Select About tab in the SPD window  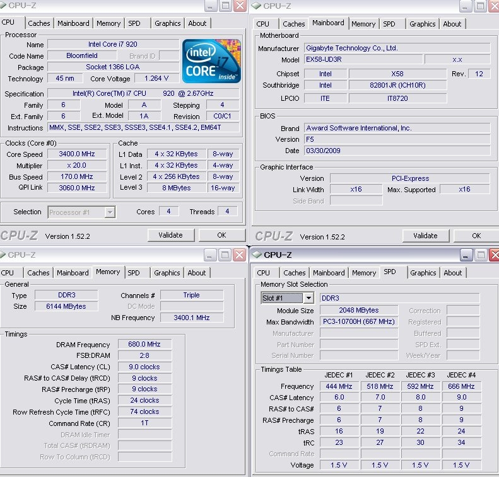[x=452, y=273]
